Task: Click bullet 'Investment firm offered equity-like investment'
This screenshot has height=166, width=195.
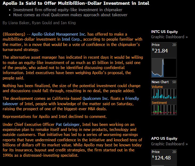Action: click(68, 10)
